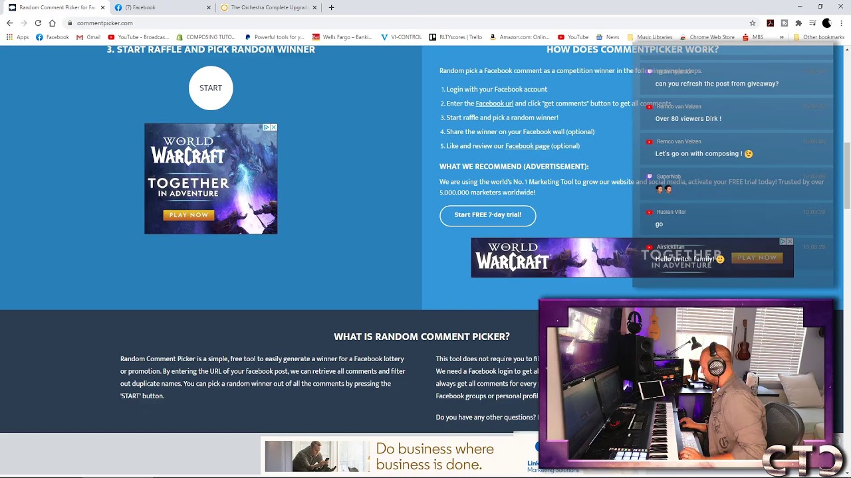
Task: Close the square Warcraft ad with X
Action: click(273, 127)
